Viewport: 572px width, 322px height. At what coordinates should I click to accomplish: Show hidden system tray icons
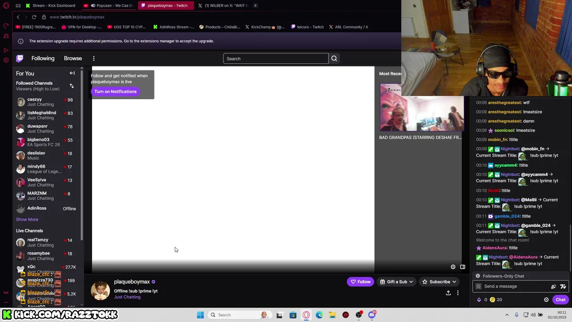[507, 315]
